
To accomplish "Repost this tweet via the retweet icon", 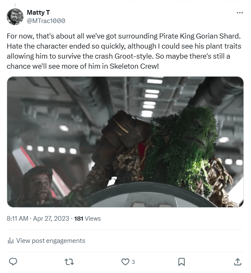I will (x=69, y=262).
